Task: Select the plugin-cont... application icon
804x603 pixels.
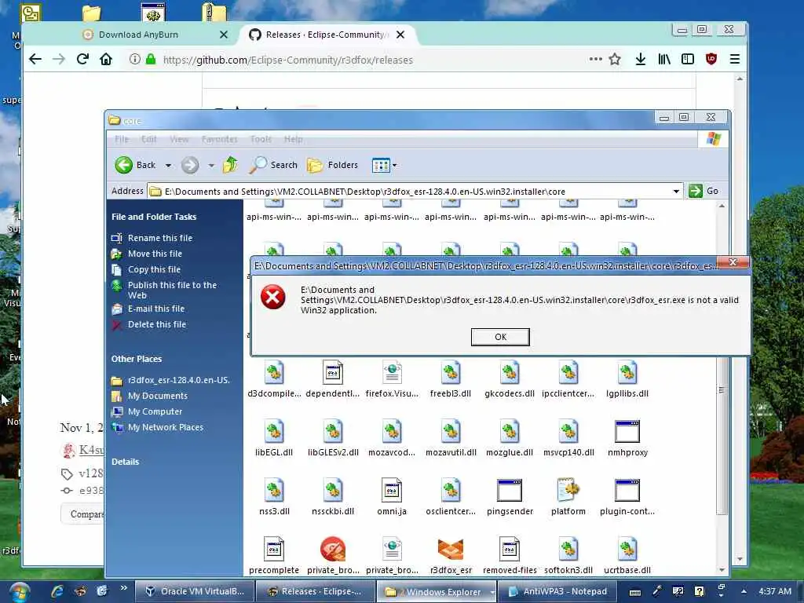Action: (x=627, y=490)
